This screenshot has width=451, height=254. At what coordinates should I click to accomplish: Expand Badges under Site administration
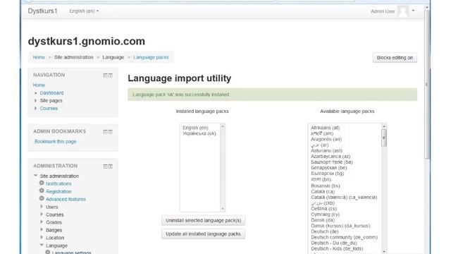pyautogui.click(x=42, y=230)
